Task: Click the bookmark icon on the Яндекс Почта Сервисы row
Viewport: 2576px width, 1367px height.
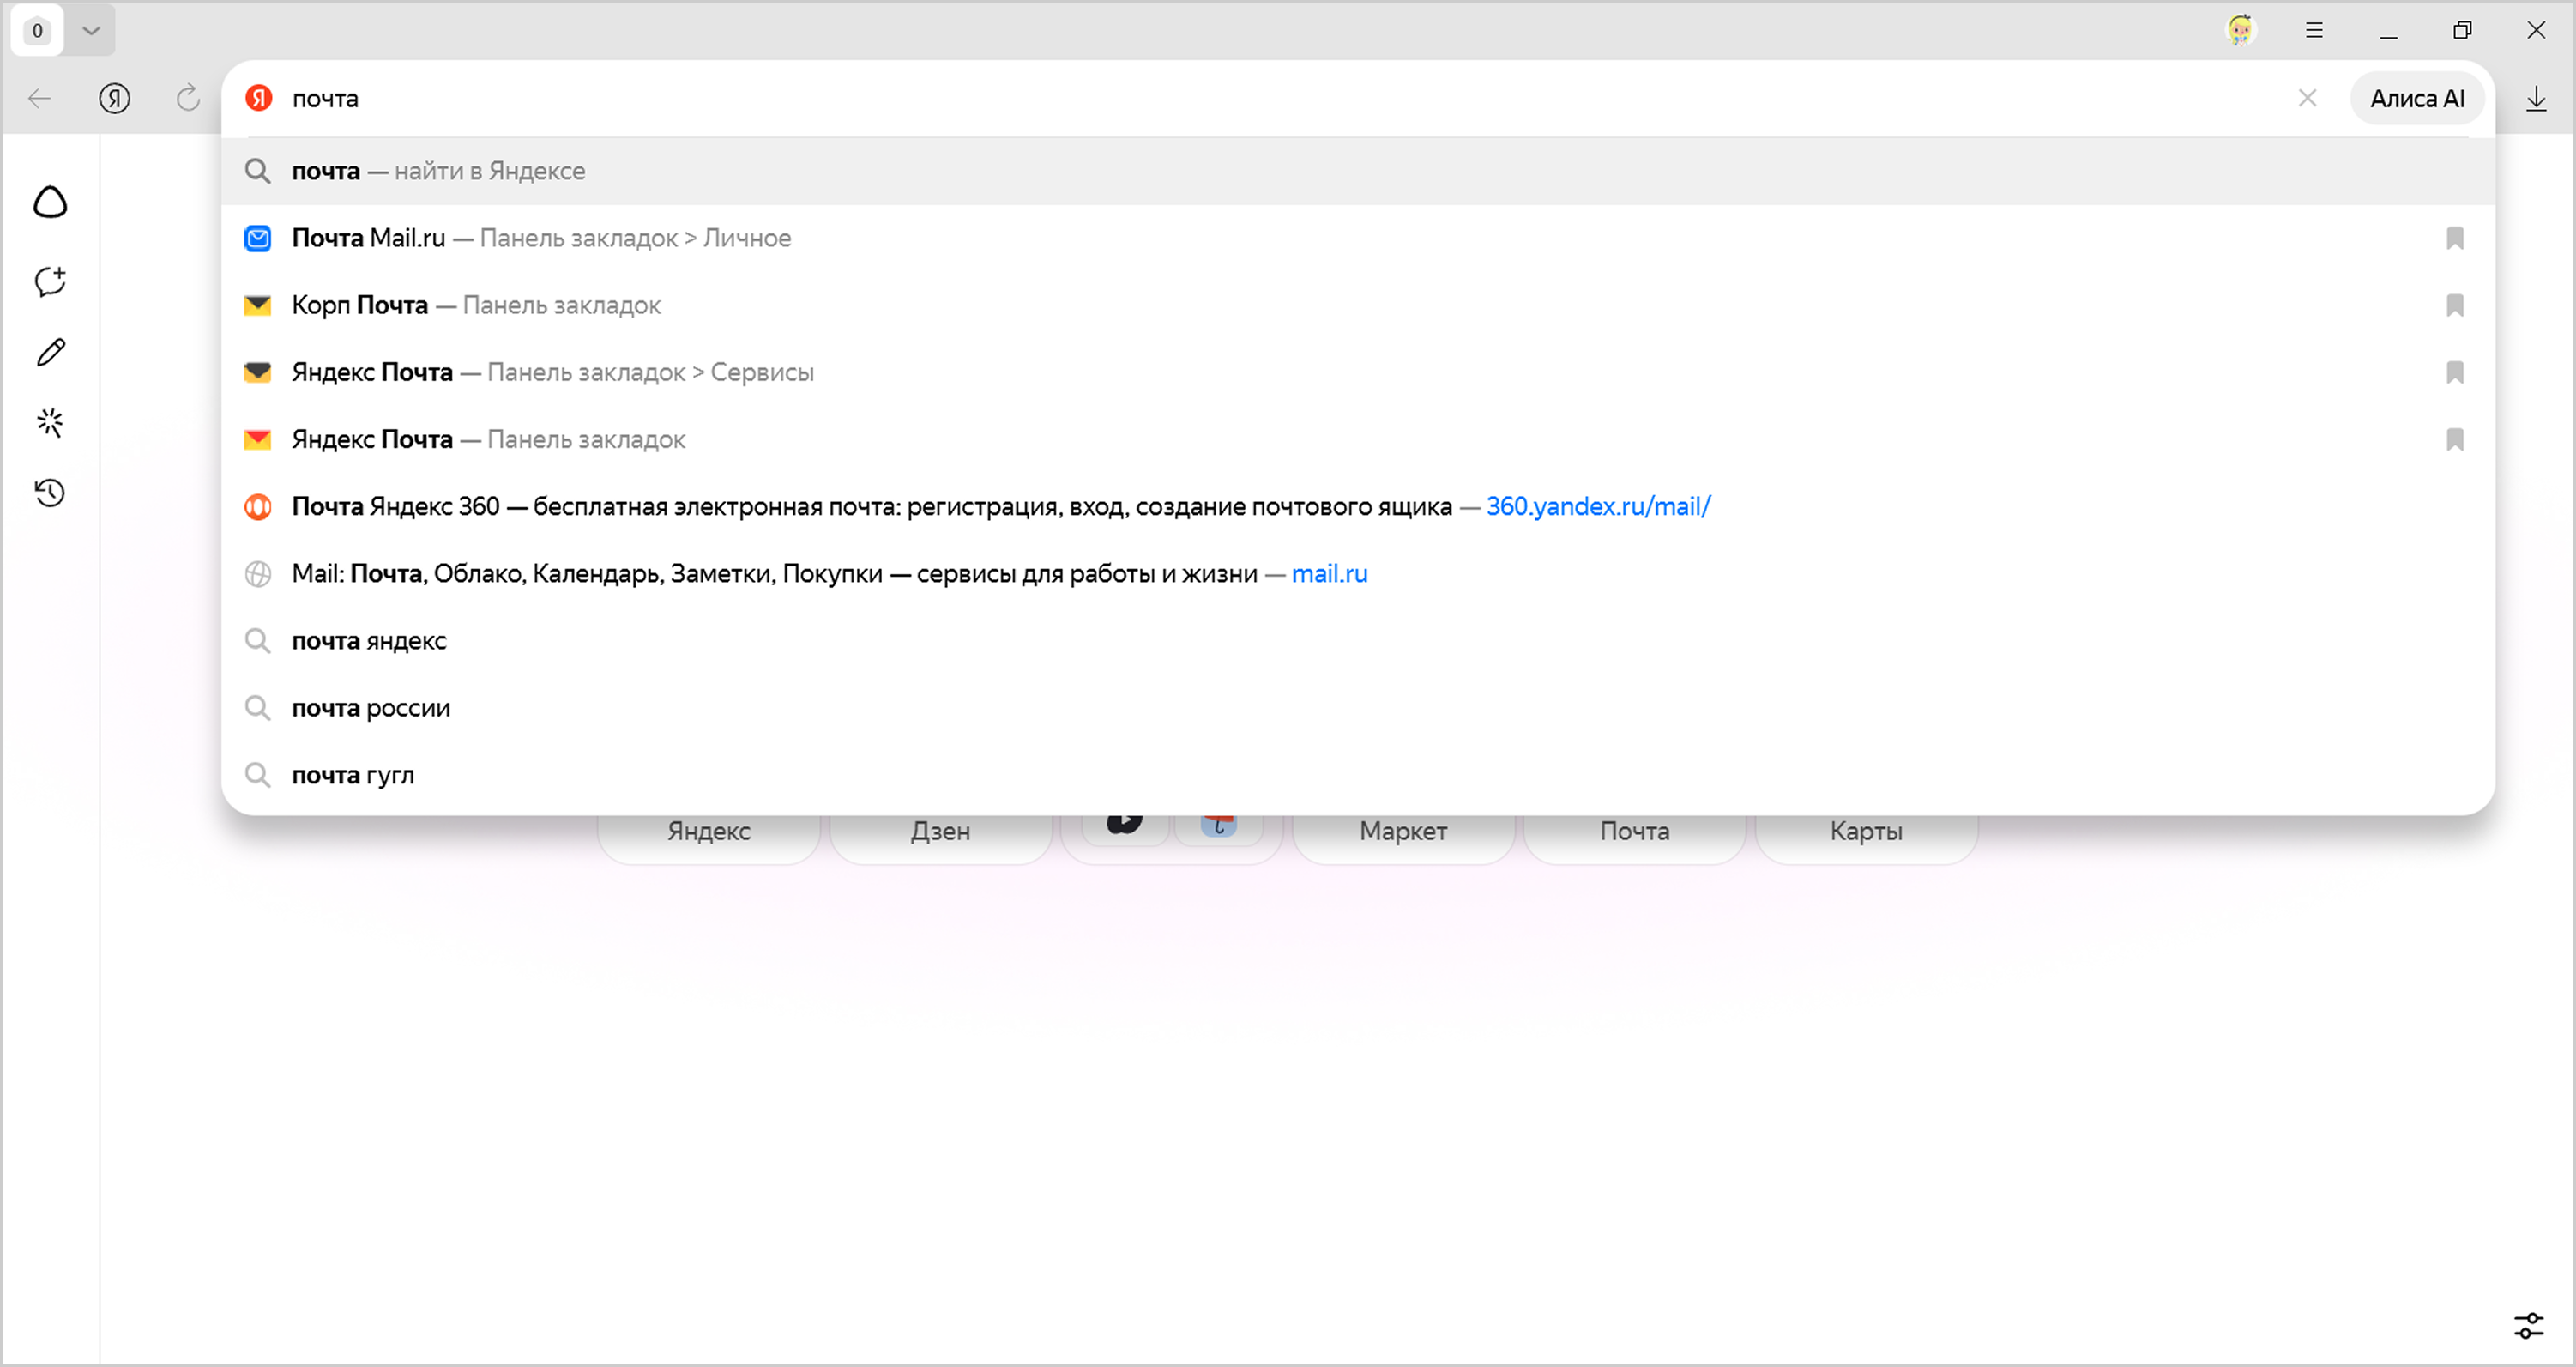Action: coord(2454,372)
